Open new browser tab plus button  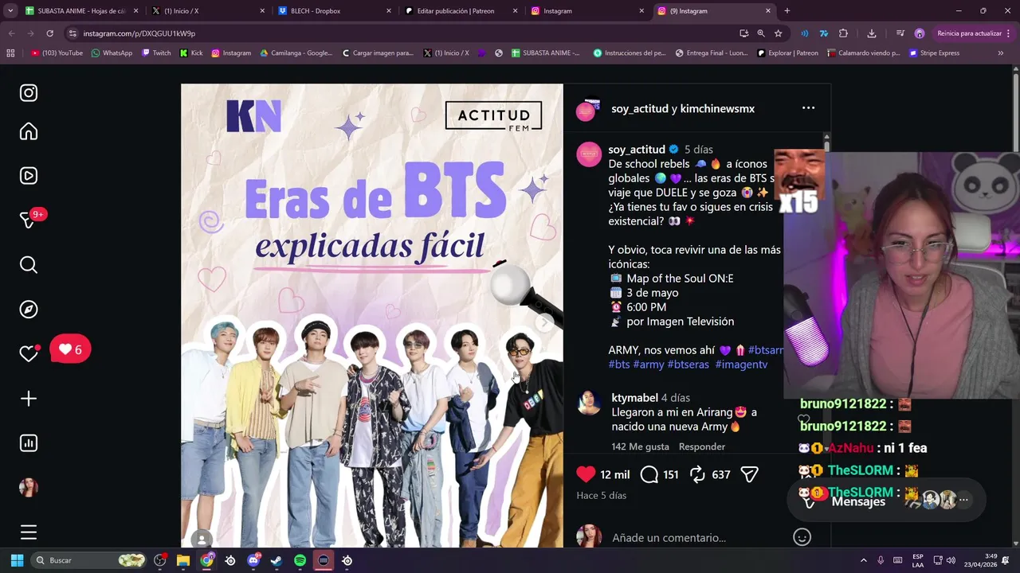787,11
